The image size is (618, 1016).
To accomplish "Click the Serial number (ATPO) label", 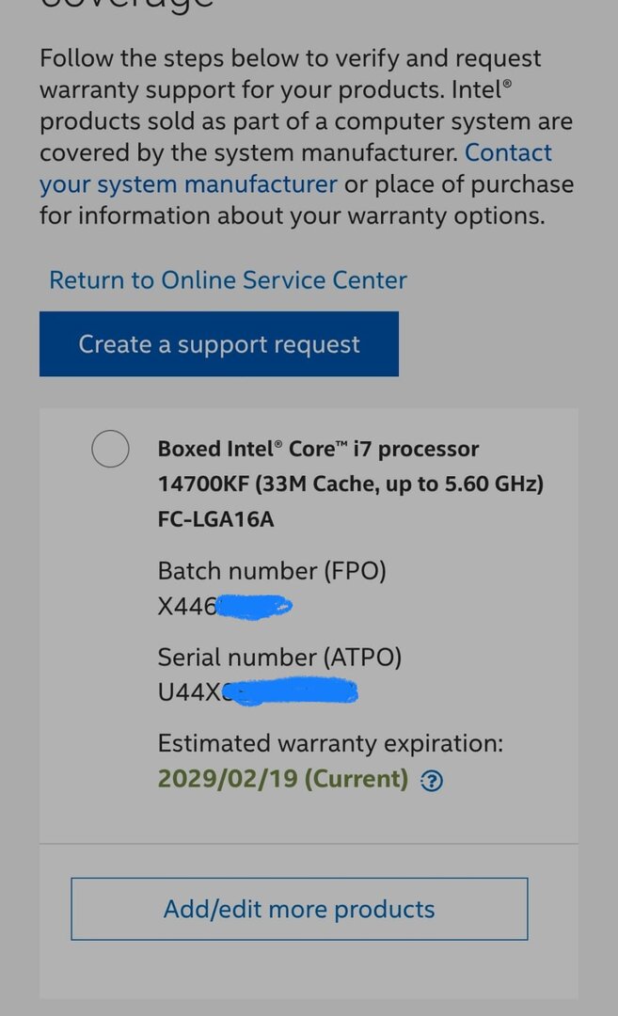I will (x=279, y=657).
